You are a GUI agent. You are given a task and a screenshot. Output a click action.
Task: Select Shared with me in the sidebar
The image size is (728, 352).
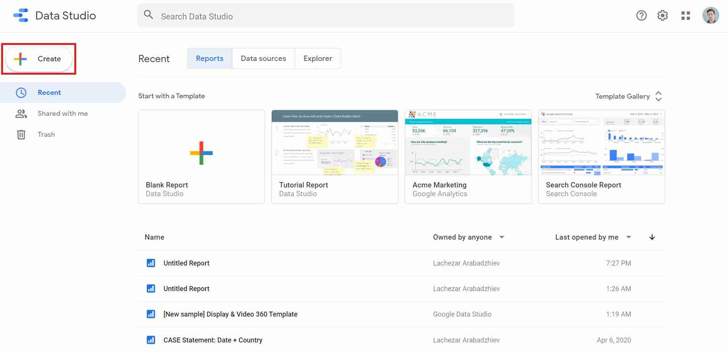63,114
